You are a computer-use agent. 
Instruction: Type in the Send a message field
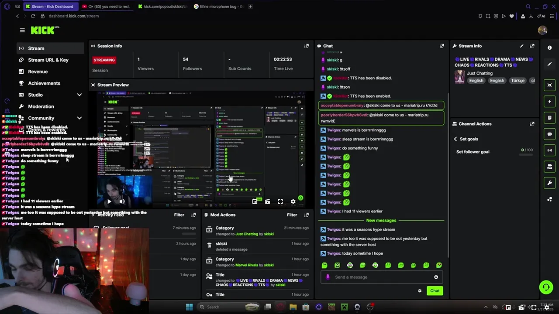tap(382, 277)
